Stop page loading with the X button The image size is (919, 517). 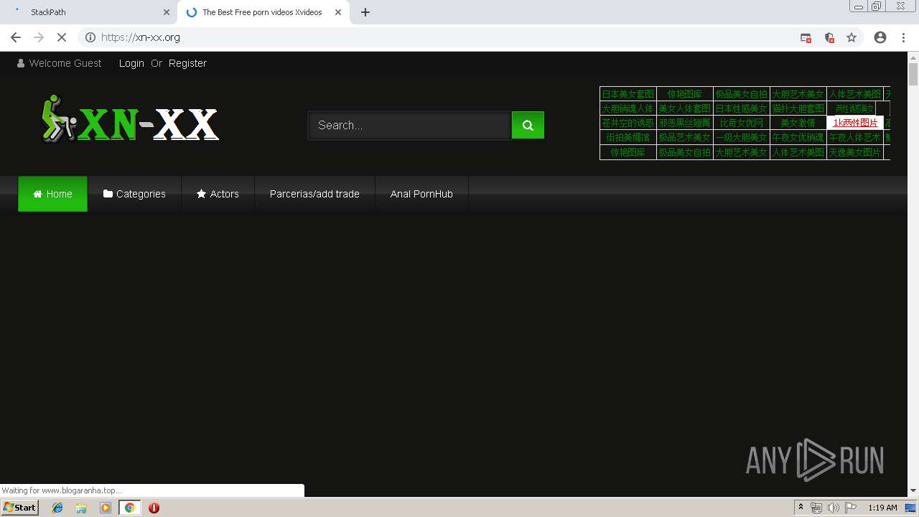62,37
